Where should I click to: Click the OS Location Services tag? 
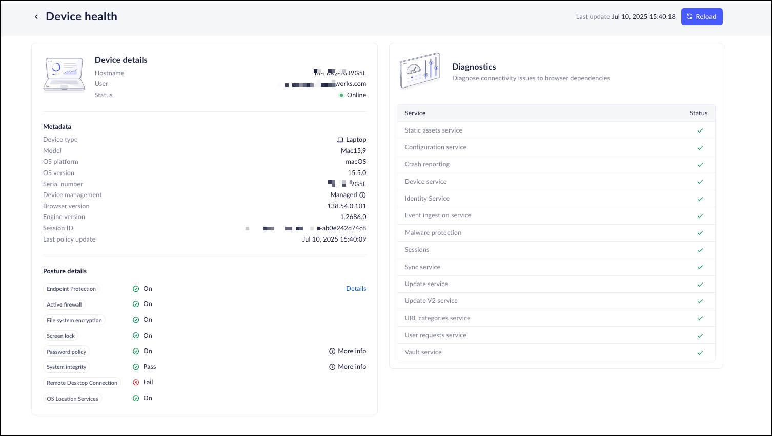click(x=72, y=399)
